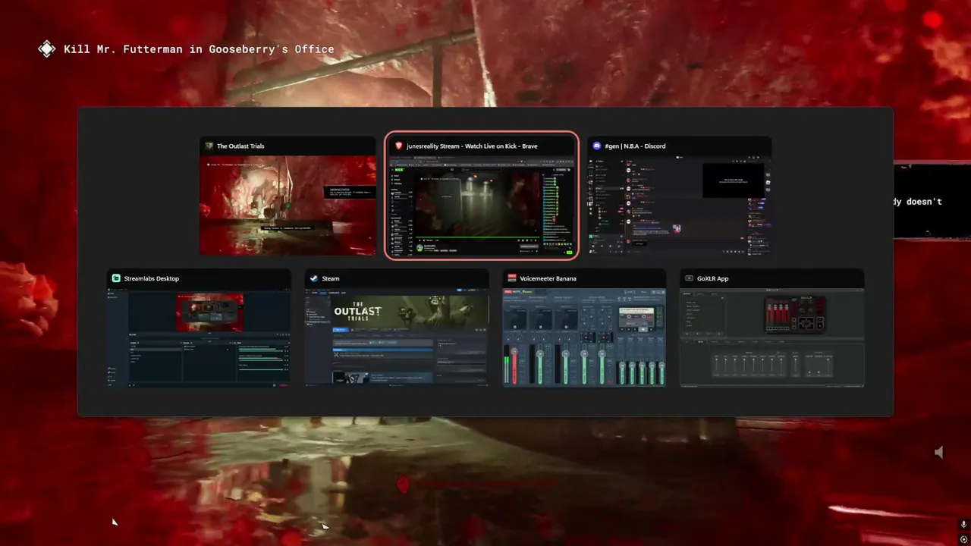Click 'The Outlast Trials' window title
This screenshot has width=971, height=546.
240,146
